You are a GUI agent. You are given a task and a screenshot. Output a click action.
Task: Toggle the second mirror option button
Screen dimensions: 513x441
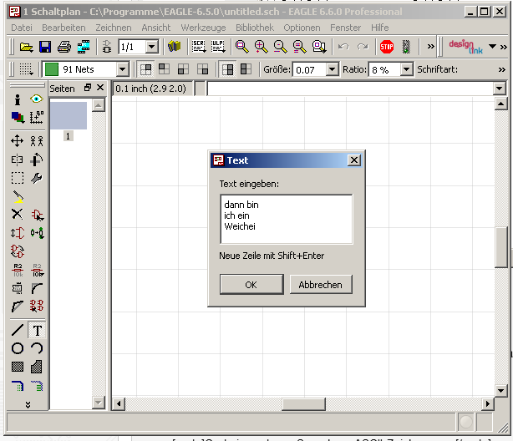point(246,69)
